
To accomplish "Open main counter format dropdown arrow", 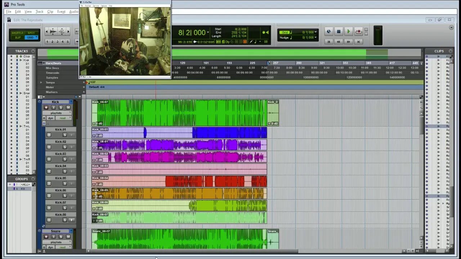I will (208, 33).
